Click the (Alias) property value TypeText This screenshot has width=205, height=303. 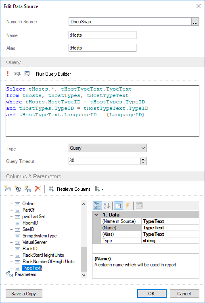(170, 234)
